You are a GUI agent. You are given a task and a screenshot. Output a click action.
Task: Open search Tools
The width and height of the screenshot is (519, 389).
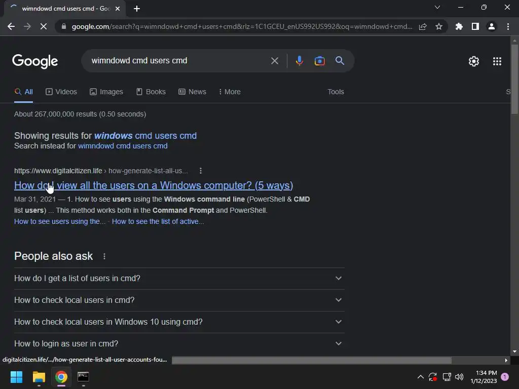click(x=336, y=92)
